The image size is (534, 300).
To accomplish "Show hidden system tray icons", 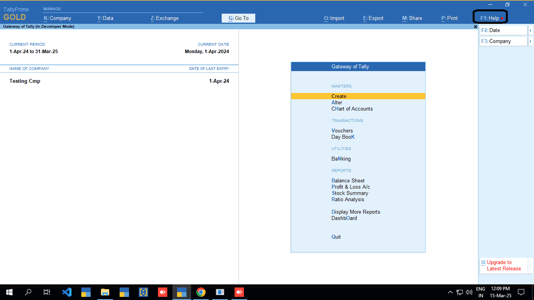I will point(450,292).
